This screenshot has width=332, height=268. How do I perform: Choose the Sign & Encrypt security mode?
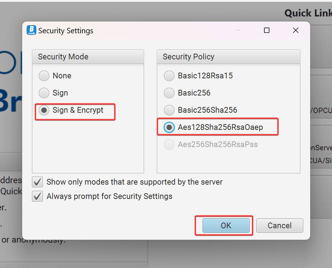pyautogui.click(x=44, y=110)
